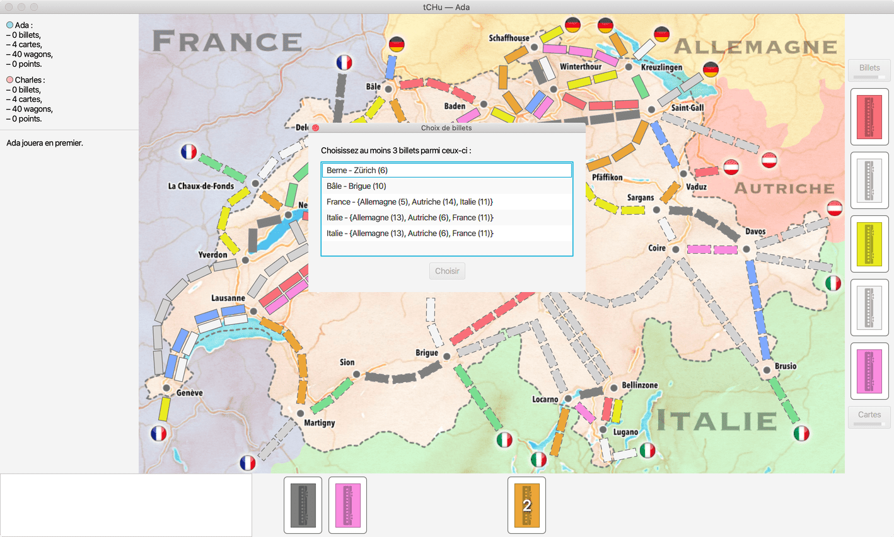This screenshot has height=537, width=894.
Task: Close the Choix de billets dialog
Action: [x=316, y=128]
